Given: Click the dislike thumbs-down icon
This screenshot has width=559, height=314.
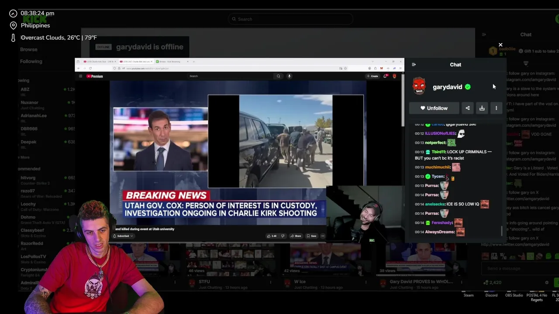Looking at the screenshot, I should [x=283, y=236].
